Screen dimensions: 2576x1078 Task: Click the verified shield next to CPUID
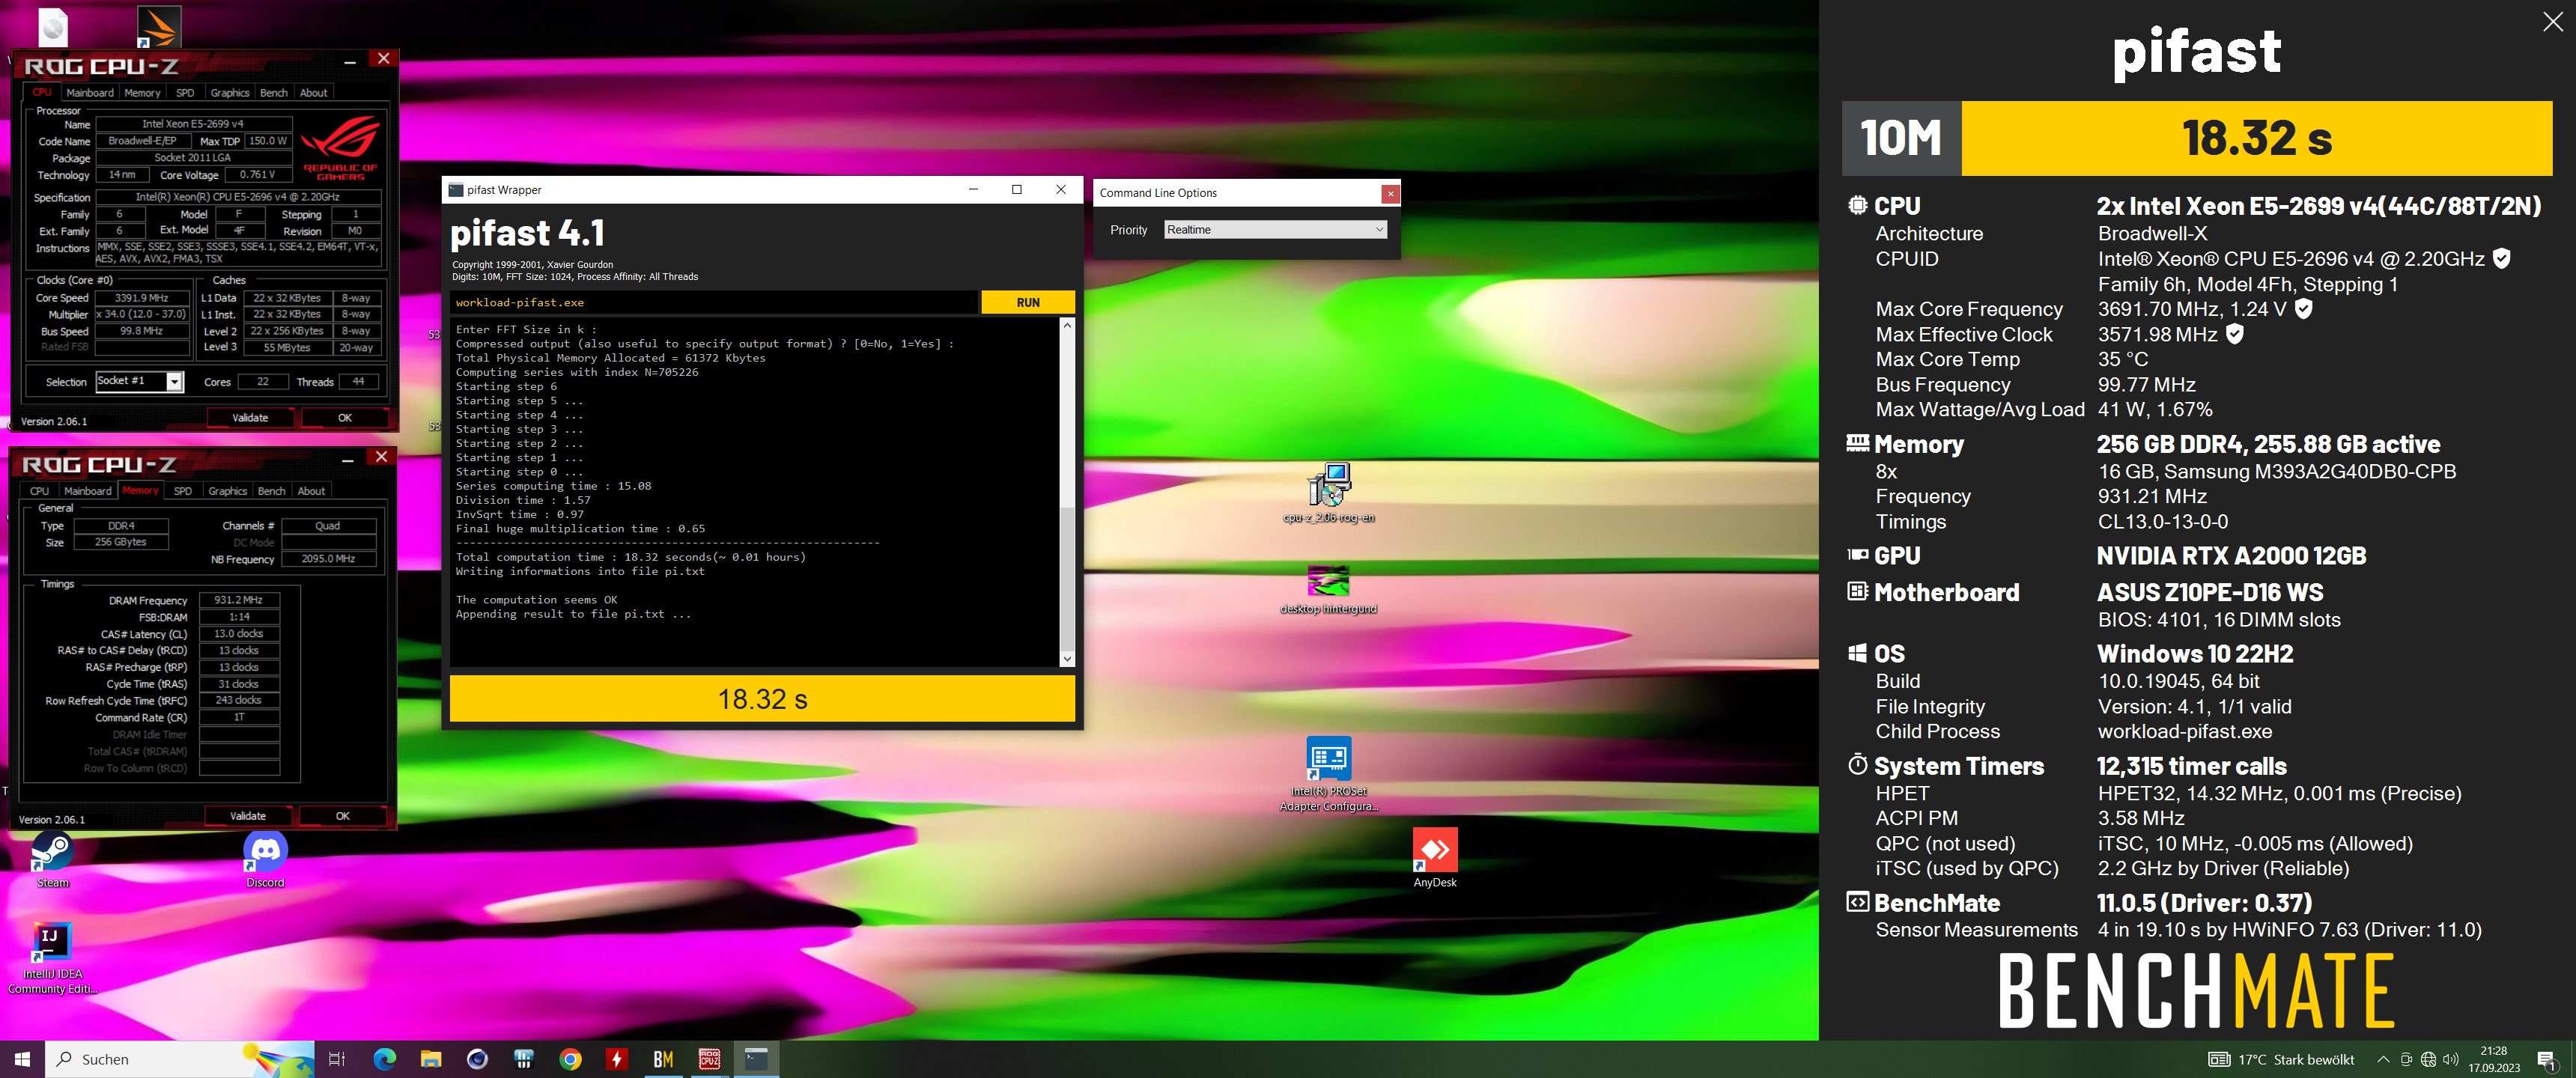[2501, 258]
